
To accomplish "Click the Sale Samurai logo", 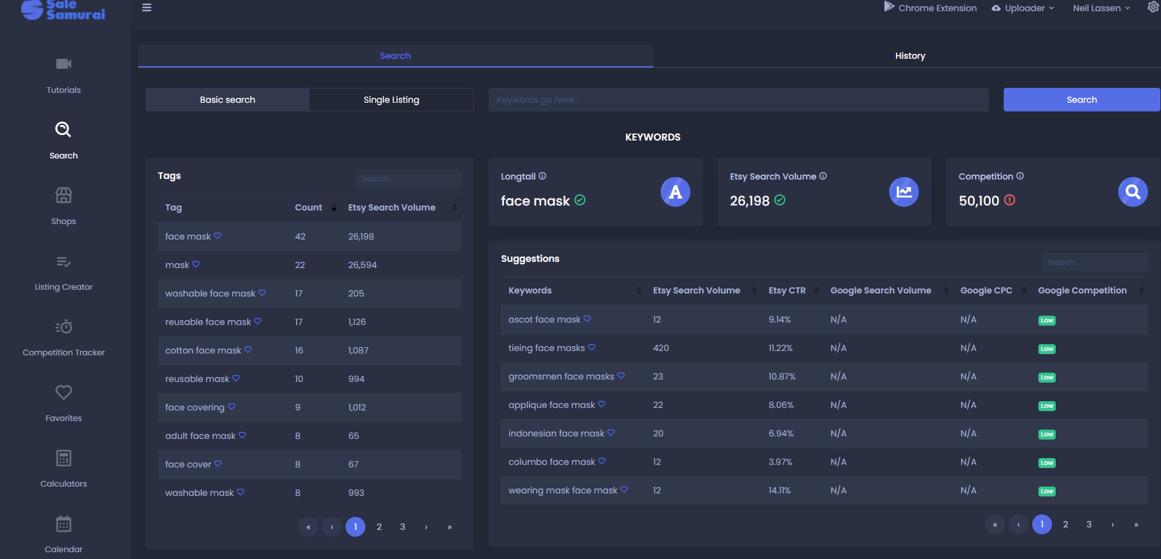I will (x=63, y=9).
